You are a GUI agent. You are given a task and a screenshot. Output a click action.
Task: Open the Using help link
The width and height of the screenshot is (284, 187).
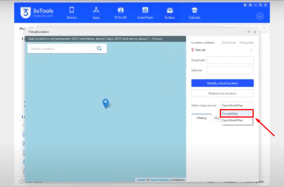tap(246, 43)
